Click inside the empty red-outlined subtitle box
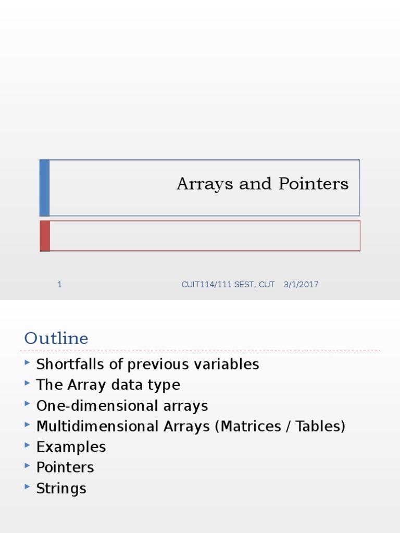The height and width of the screenshot is (533, 400). 204,236
